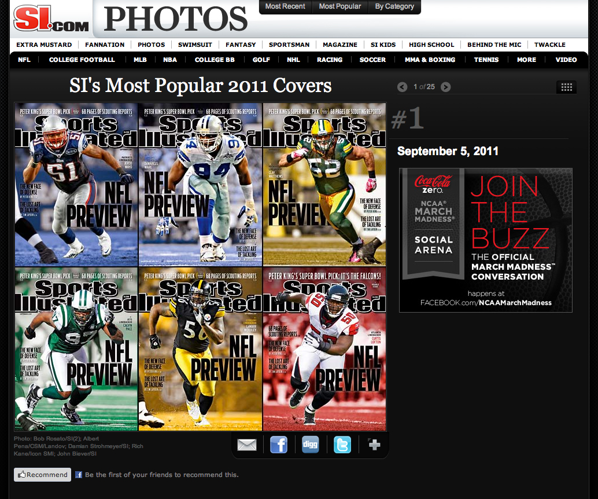Go to the Racing page
The width and height of the screenshot is (598, 499).
pos(330,60)
